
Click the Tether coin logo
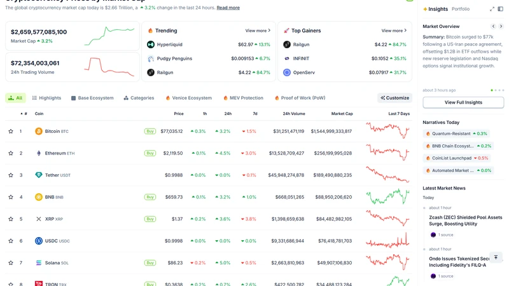point(39,175)
